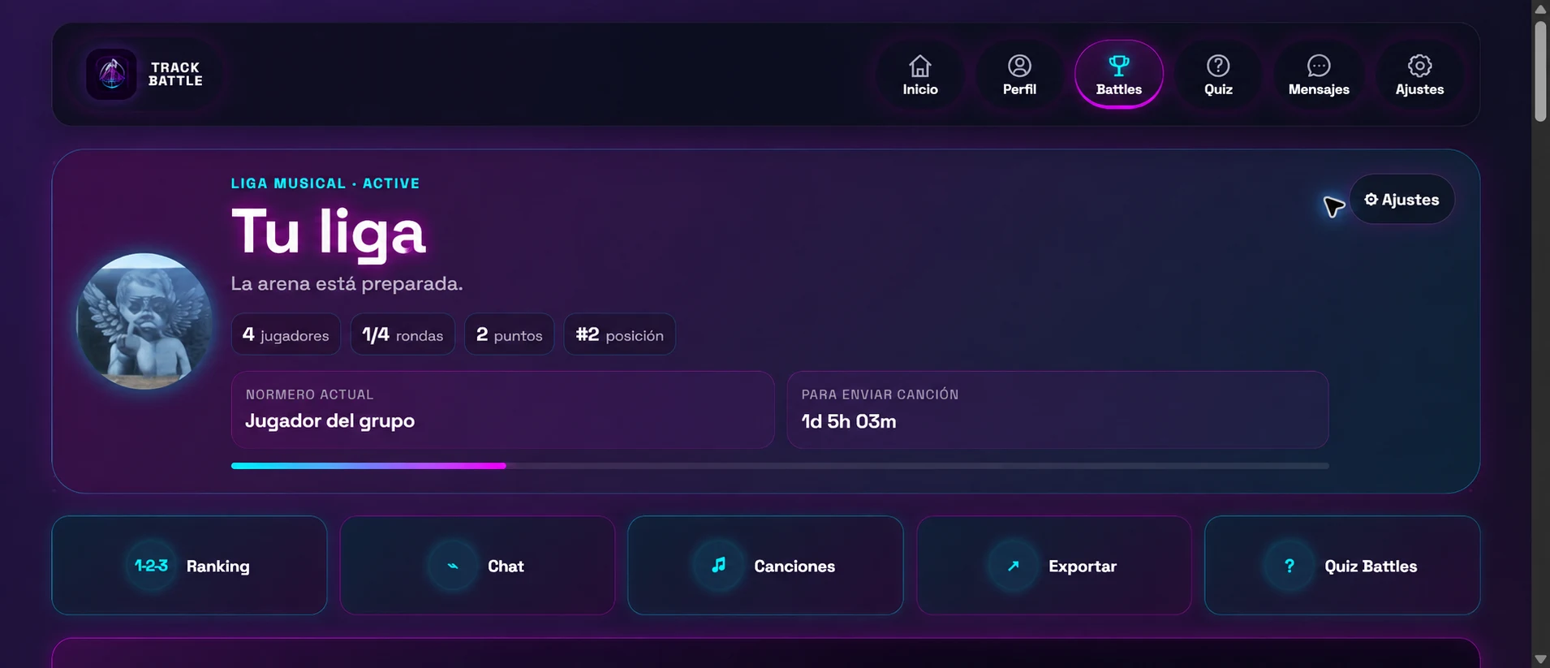Viewport: 1550px width, 668px height.
Task: Click the 1-2-3 icon on the Ranking card
Action: (x=151, y=566)
